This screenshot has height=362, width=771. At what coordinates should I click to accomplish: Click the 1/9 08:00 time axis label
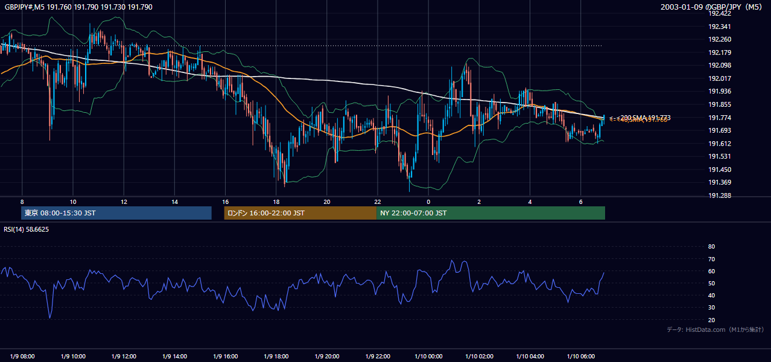tap(22, 356)
